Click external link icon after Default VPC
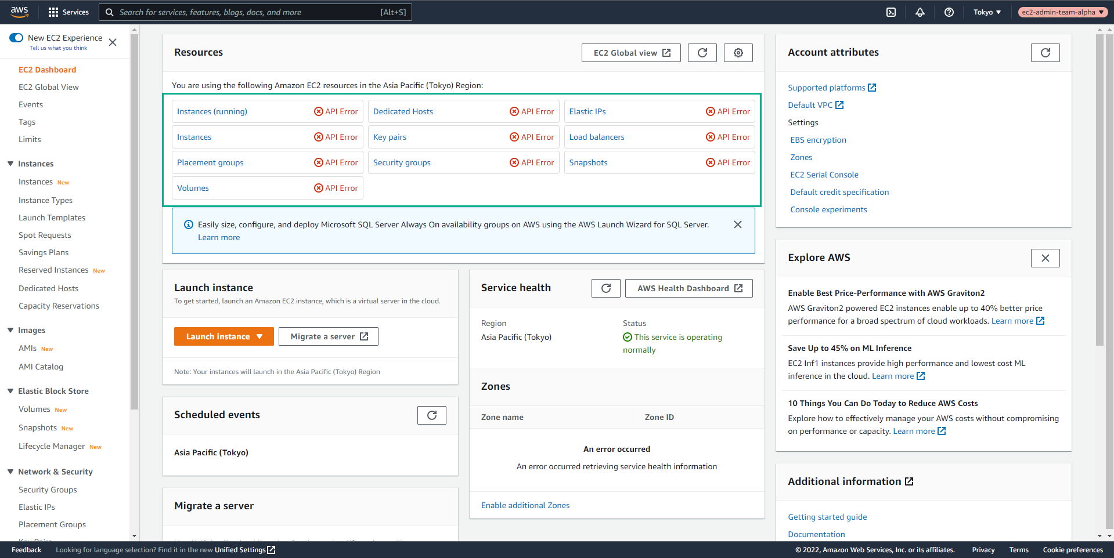This screenshot has height=558, width=1114. click(x=839, y=105)
